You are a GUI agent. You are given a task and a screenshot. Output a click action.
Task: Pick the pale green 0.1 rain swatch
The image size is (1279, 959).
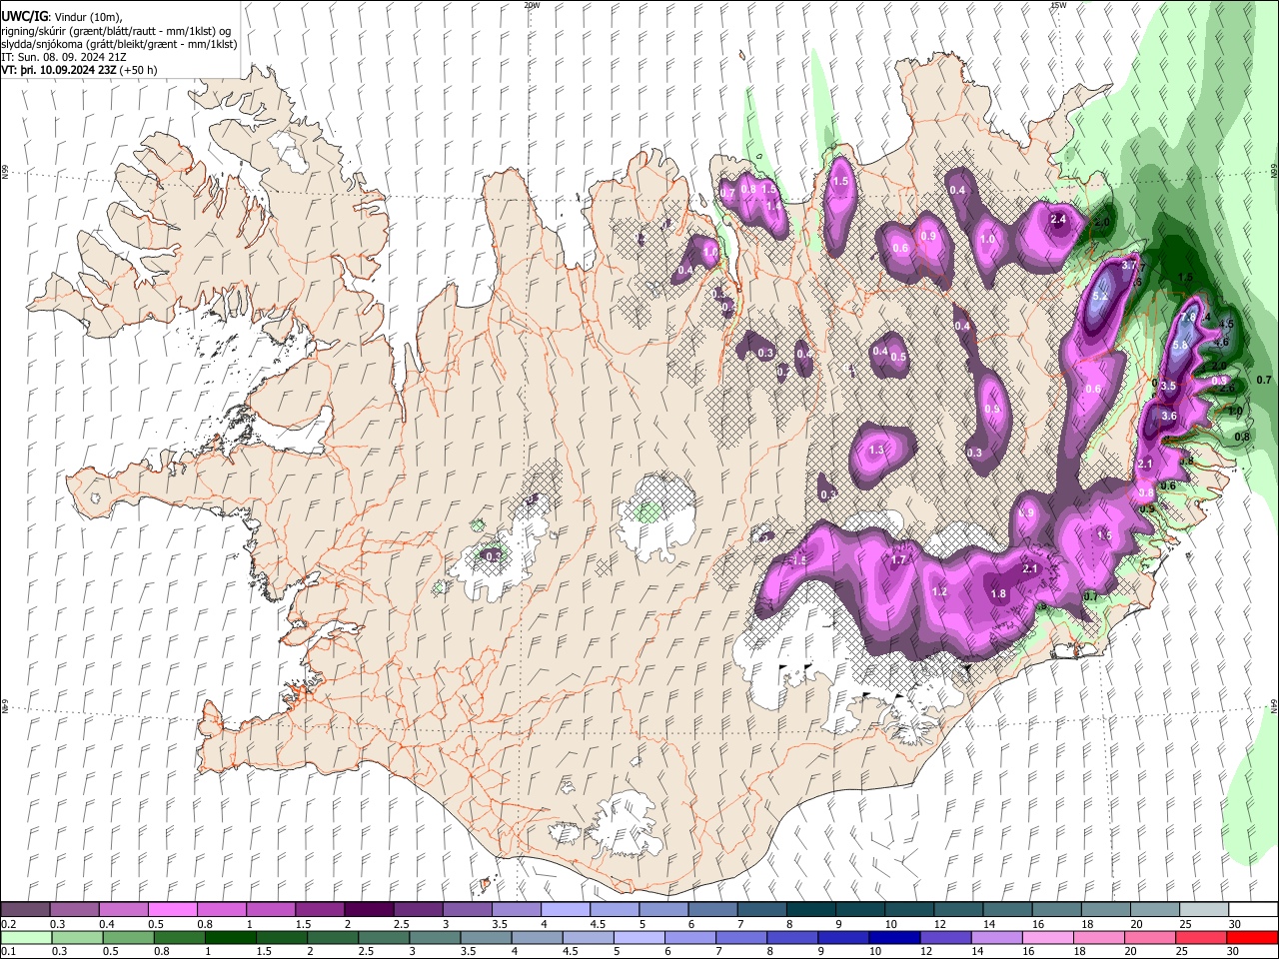27,937
